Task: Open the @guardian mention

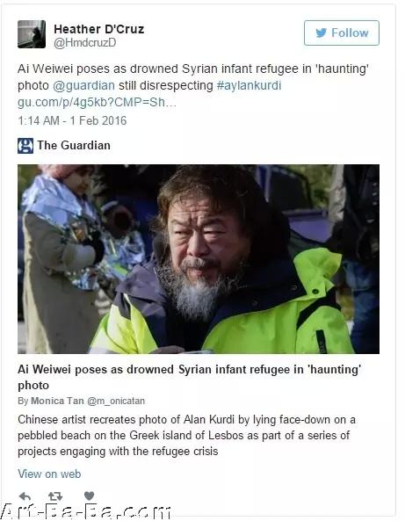Action: coord(83,85)
